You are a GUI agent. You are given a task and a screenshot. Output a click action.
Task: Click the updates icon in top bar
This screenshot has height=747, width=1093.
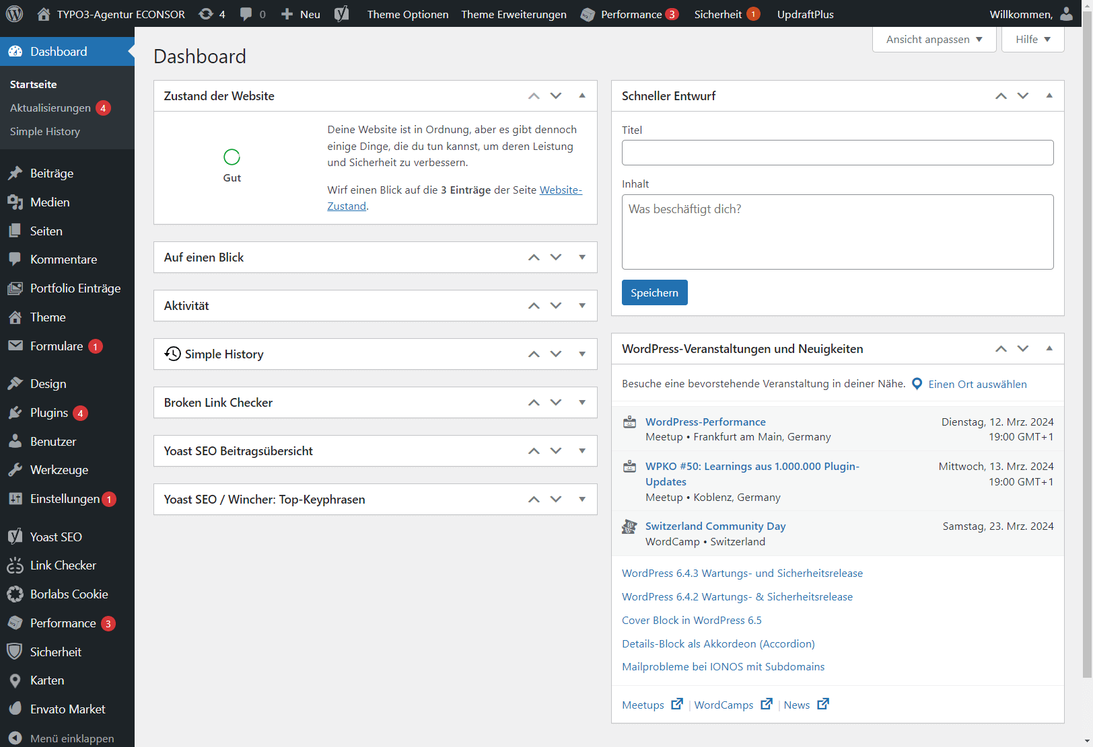[206, 14]
